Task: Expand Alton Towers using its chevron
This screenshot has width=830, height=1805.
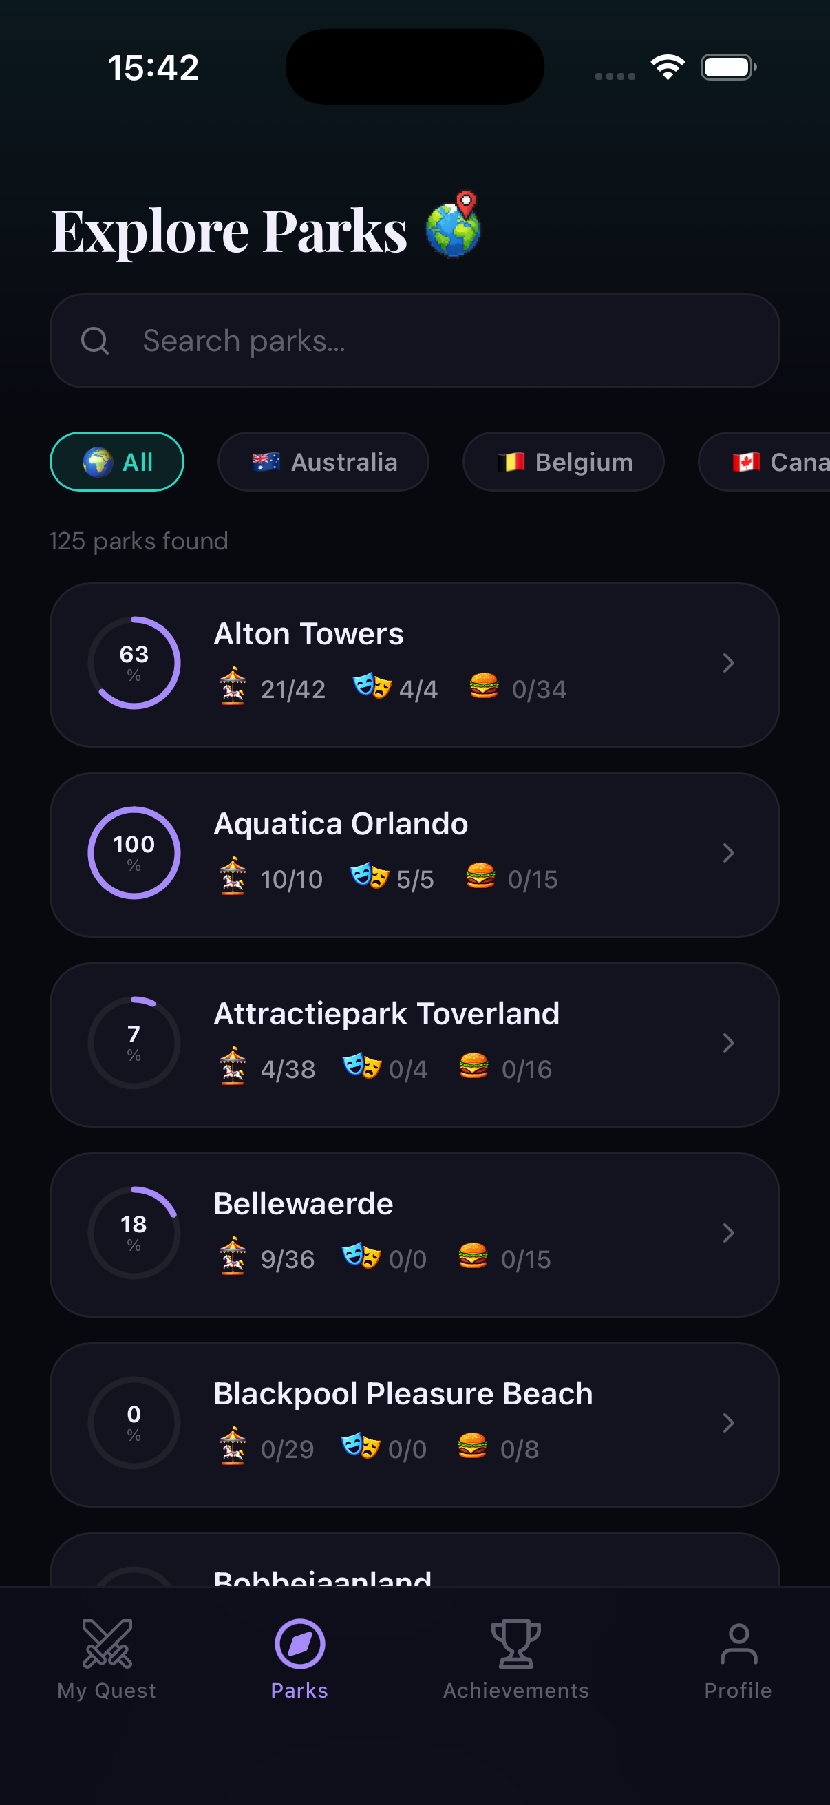Action: [x=728, y=663]
